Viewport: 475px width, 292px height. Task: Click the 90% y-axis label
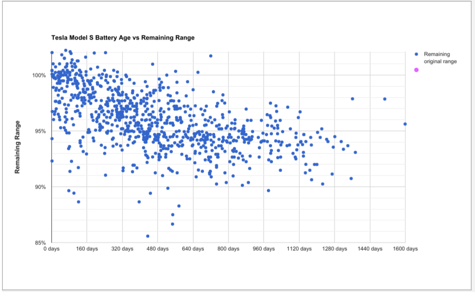[41, 187]
